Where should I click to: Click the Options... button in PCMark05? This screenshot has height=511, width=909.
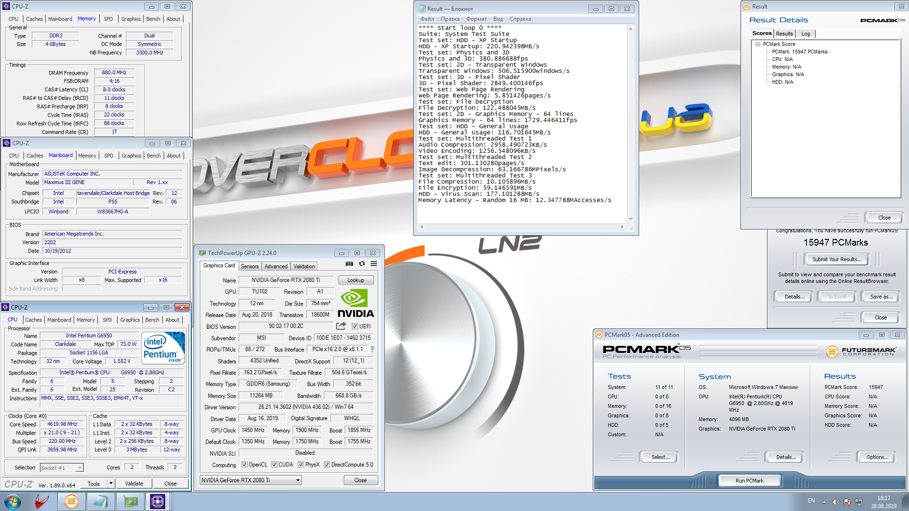coord(877,457)
